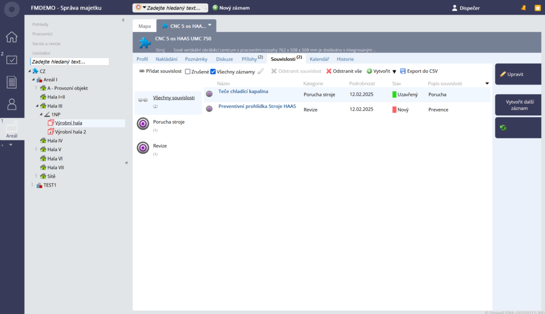Switch to the Mapa tab
Viewport: 545px width, 314px height.
145,26
